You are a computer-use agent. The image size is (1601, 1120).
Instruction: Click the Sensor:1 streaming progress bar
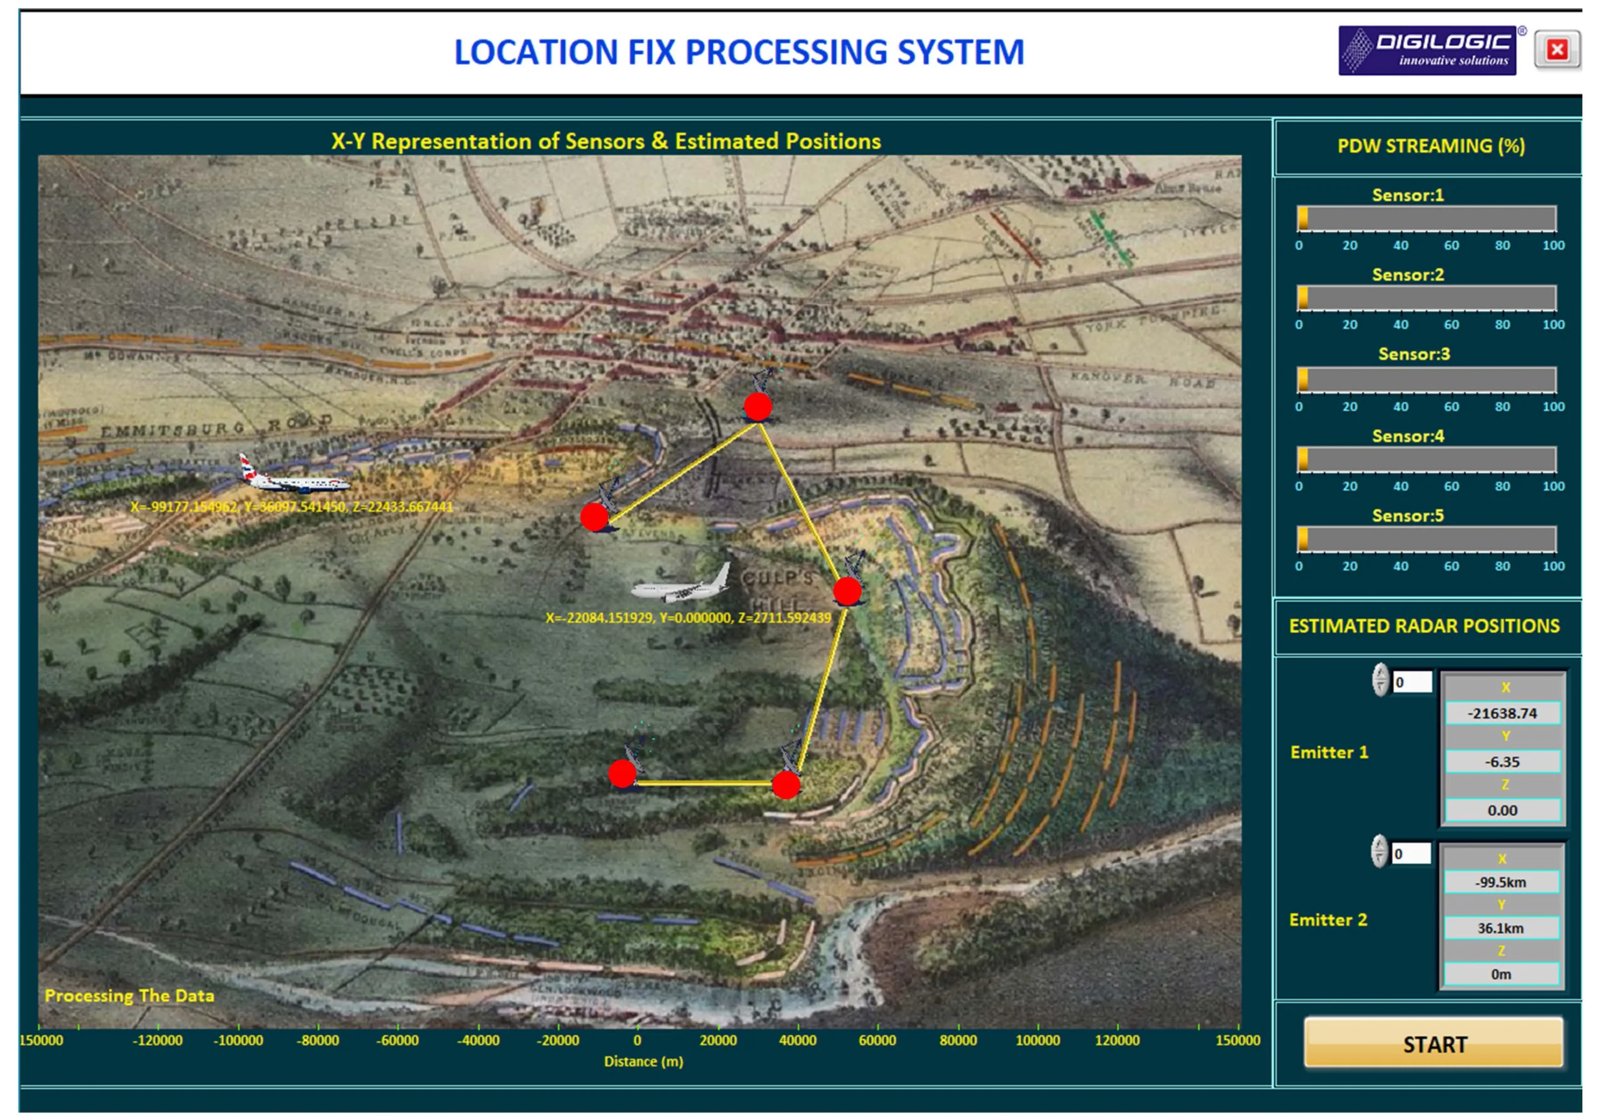1426,219
